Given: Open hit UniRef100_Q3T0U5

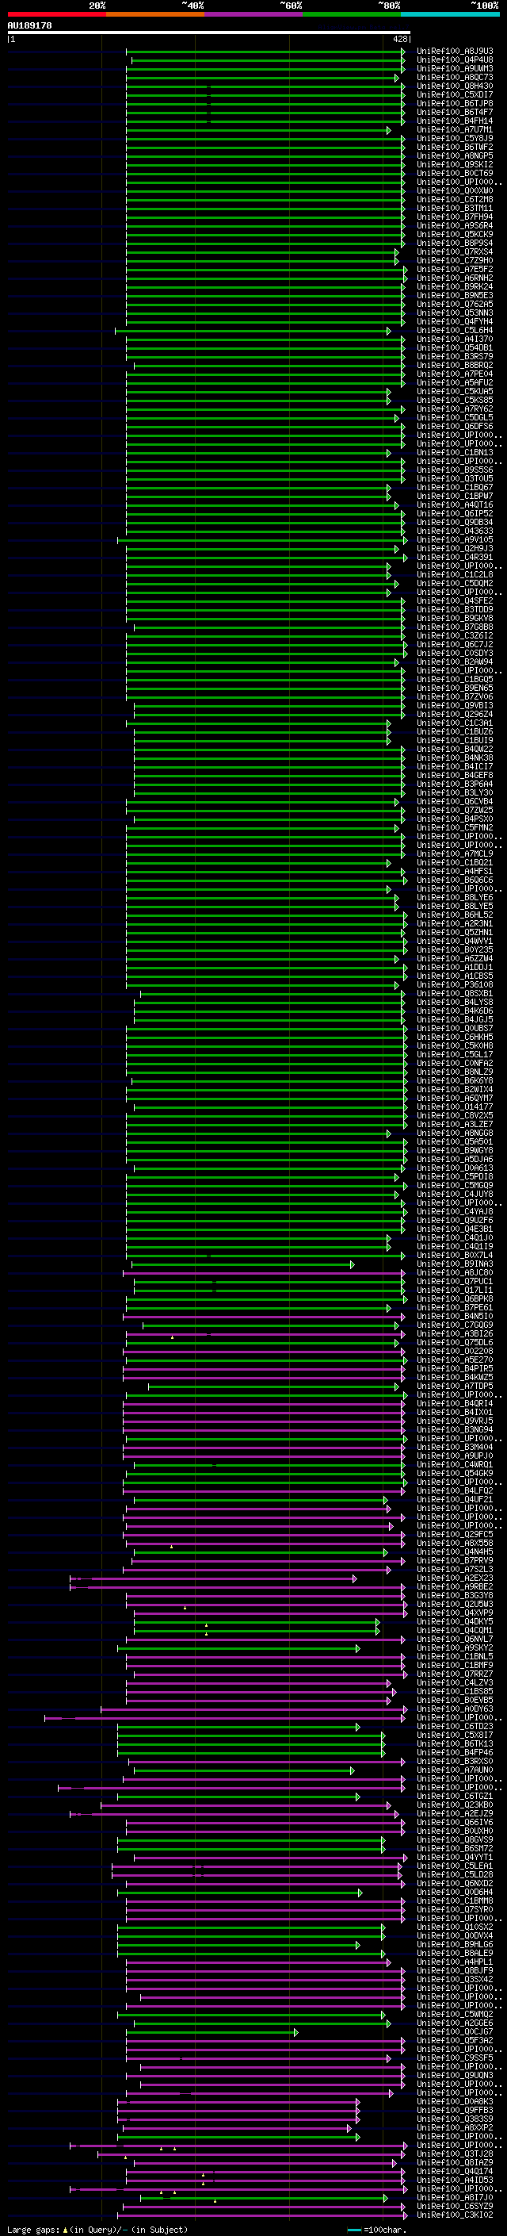Looking at the screenshot, I should [x=455, y=479].
